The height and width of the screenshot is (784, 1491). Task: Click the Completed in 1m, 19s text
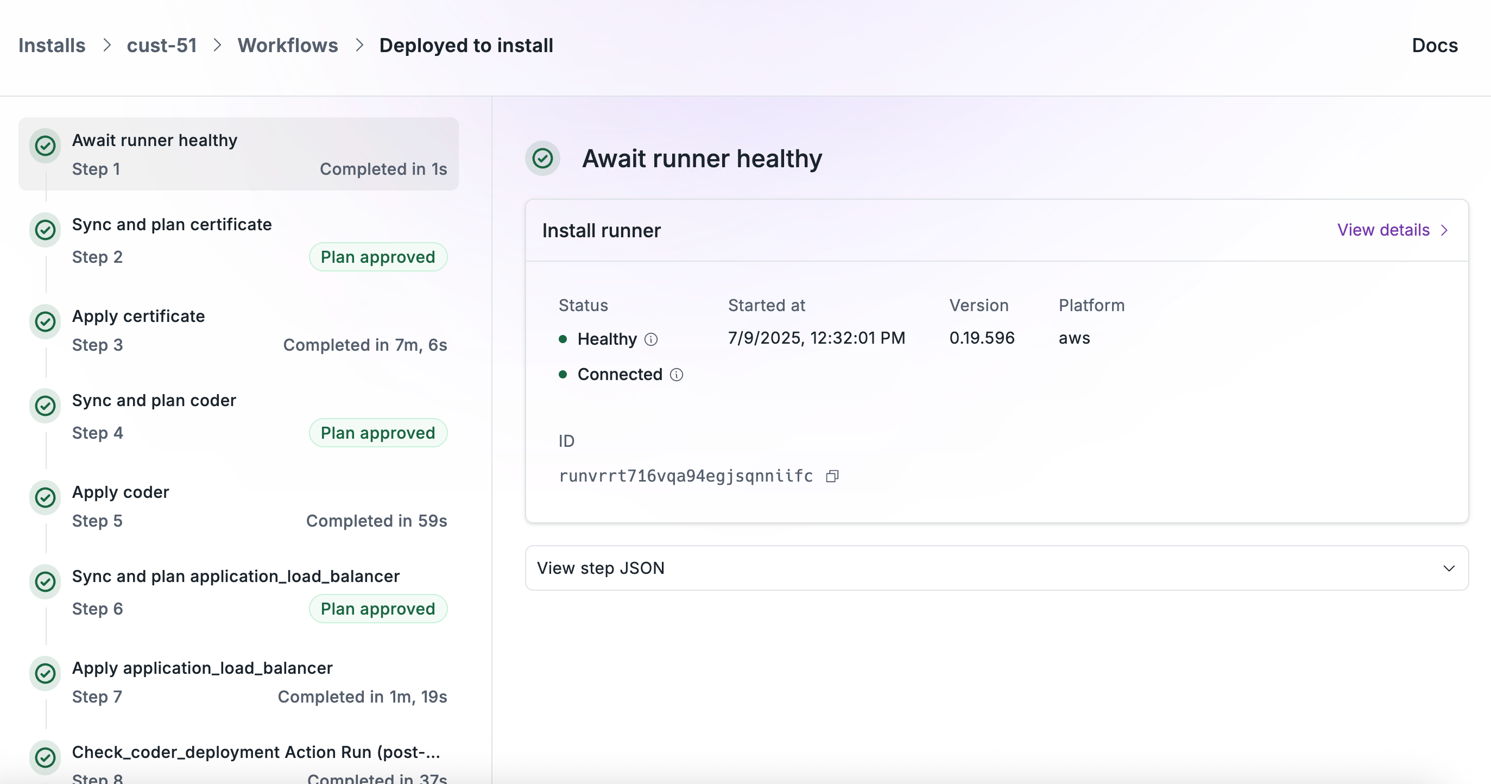click(x=362, y=697)
